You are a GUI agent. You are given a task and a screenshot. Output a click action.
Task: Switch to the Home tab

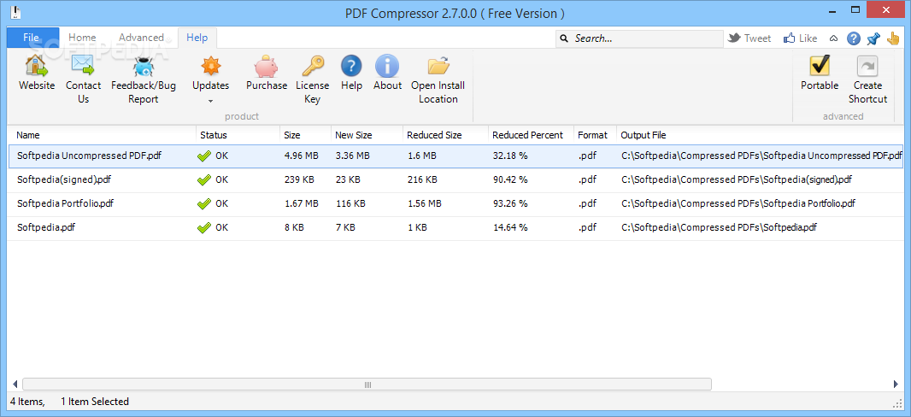pos(83,38)
